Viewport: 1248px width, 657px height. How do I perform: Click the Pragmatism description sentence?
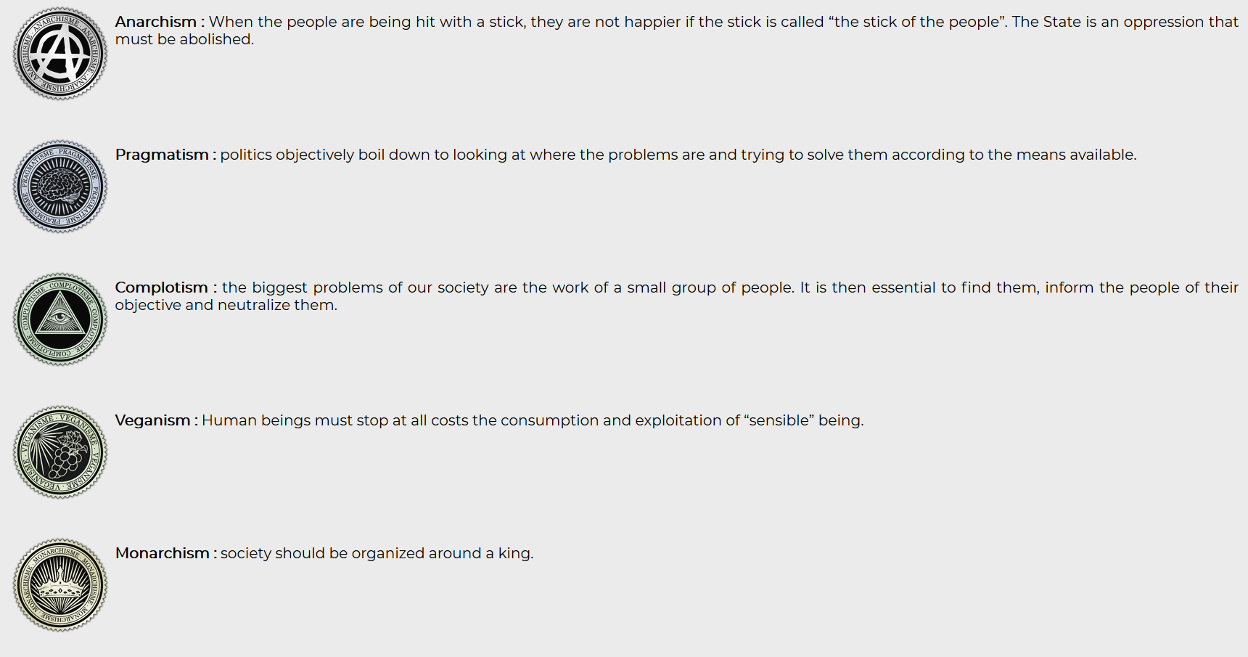[x=678, y=155]
